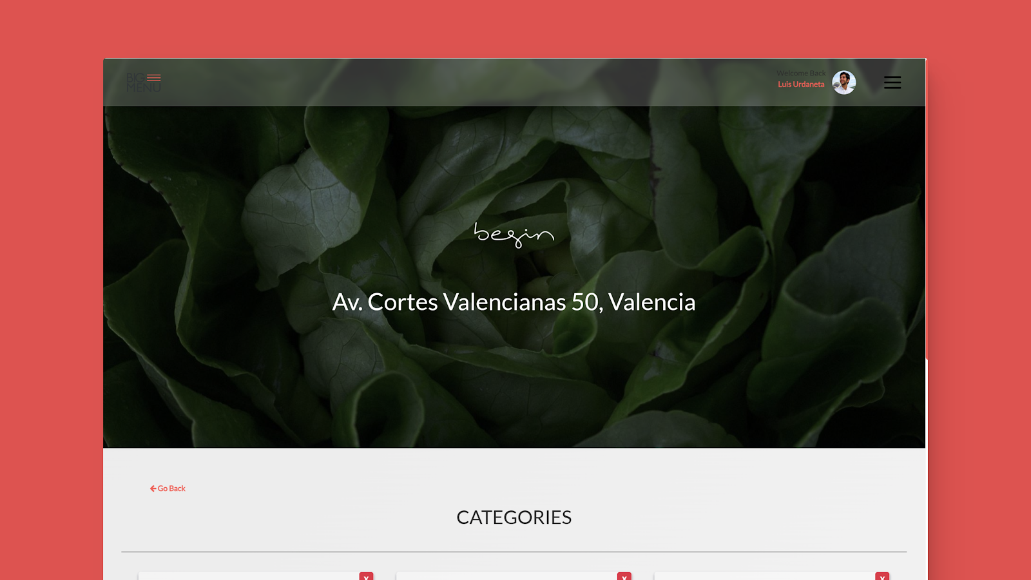Remove the third category card using its X
Image resolution: width=1031 pixels, height=580 pixels.
882,576
